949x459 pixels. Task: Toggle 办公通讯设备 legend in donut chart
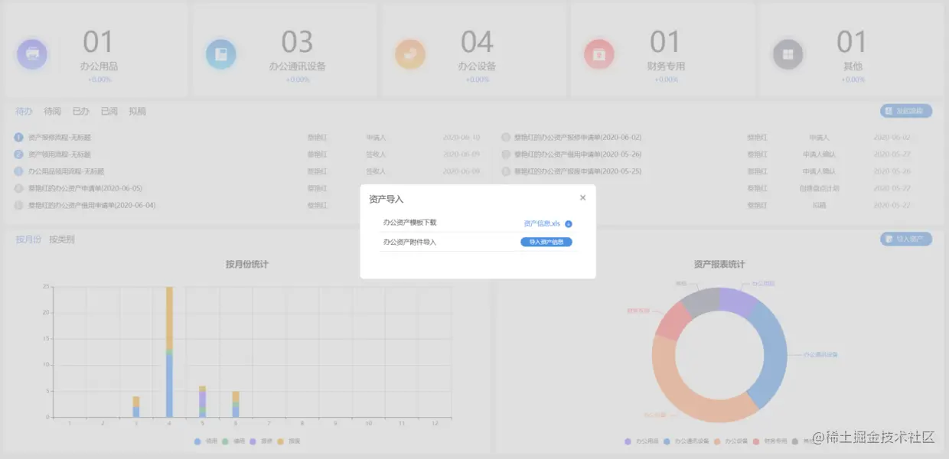687,441
